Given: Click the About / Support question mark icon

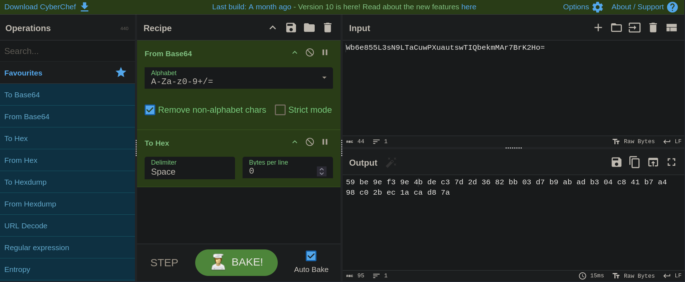Looking at the screenshot, I should [672, 7].
